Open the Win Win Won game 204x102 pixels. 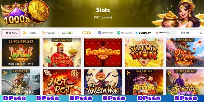tap(144, 53)
